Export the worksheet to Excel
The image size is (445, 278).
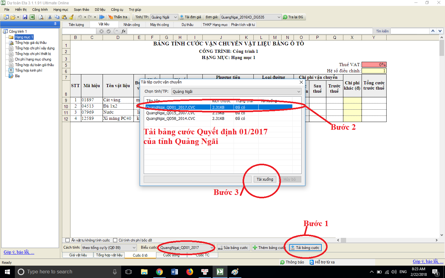(32, 17)
